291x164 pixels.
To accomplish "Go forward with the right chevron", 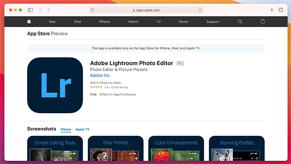I will [x=49, y=10].
